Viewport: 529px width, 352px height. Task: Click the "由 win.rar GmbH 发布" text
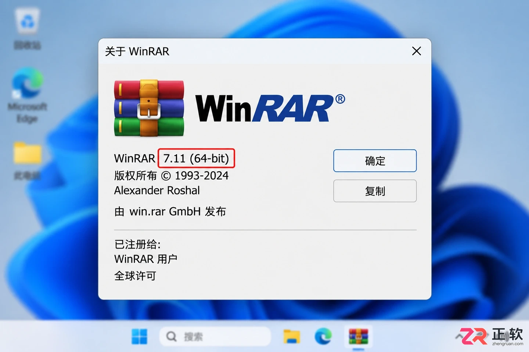pos(170,212)
